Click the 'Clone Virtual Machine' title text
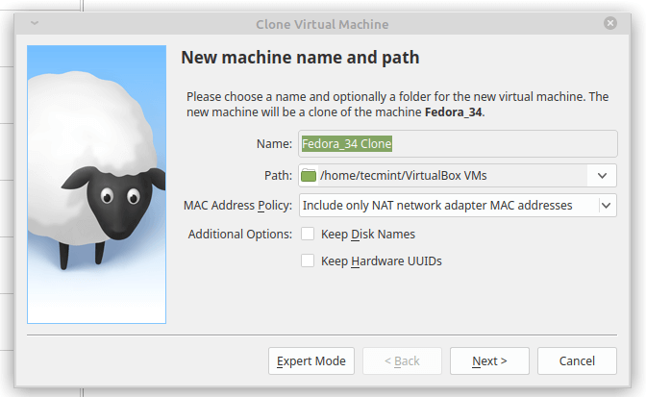646x397 pixels. [x=322, y=24]
